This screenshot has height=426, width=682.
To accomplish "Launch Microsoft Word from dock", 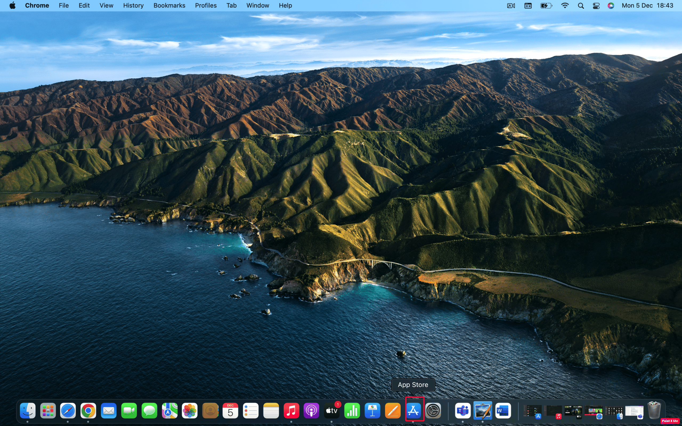I will pyautogui.click(x=503, y=411).
